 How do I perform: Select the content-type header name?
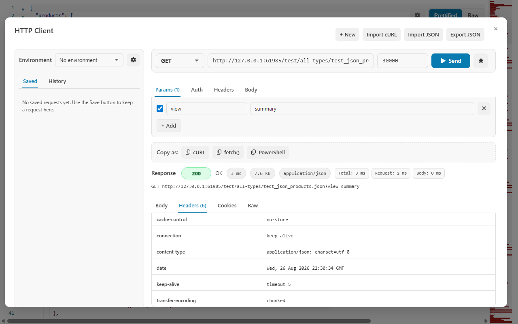pos(171,252)
